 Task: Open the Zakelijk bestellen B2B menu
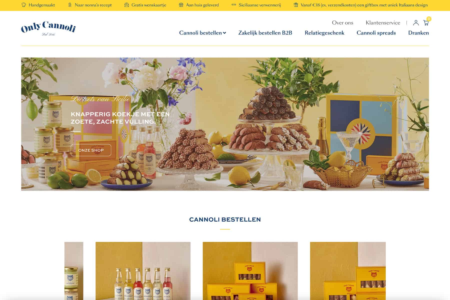(x=265, y=33)
